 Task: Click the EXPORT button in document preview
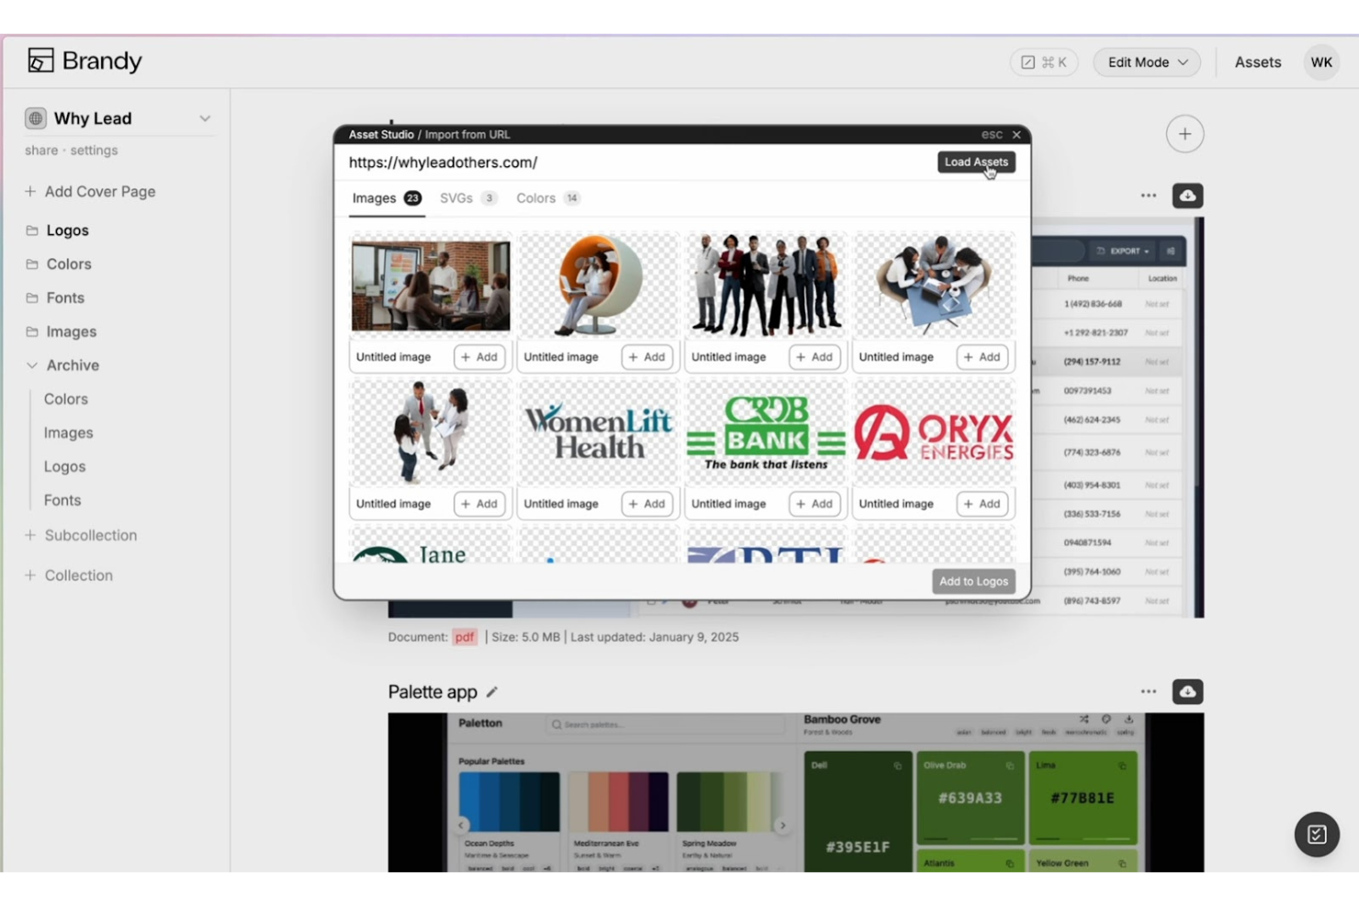coord(1122,251)
